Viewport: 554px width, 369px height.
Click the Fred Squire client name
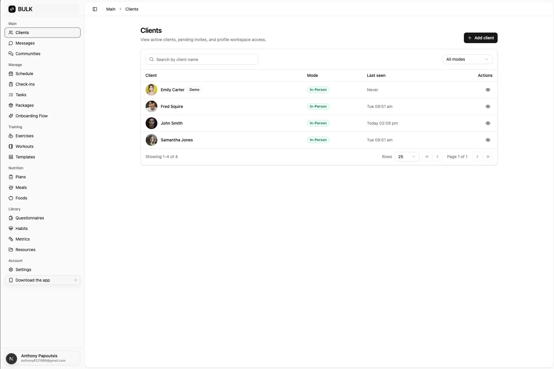pos(172,106)
